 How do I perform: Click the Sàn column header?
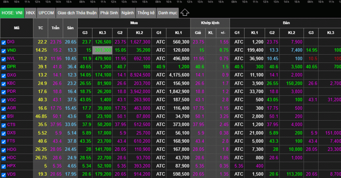tap(70, 28)
